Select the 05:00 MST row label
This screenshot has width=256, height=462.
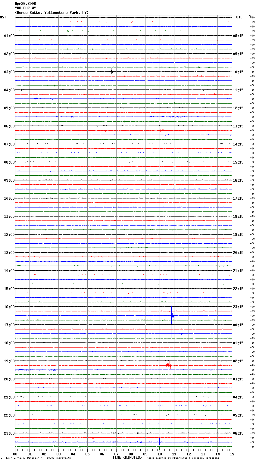(x=9, y=108)
